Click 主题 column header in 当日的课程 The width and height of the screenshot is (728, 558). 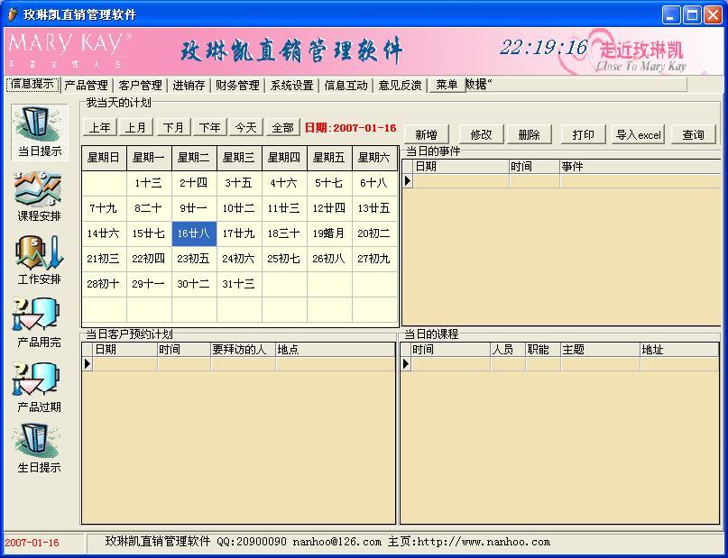[600, 349]
